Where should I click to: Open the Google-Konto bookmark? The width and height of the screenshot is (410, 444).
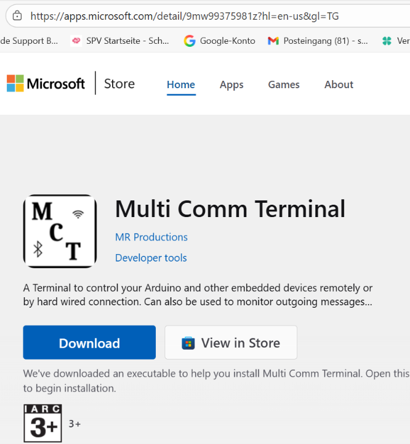click(219, 41)
